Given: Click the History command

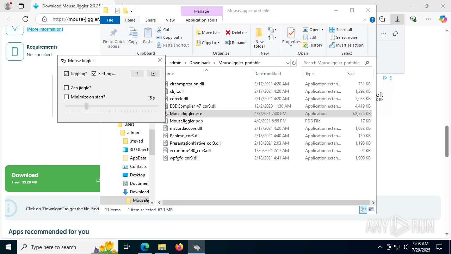Looking at the screenshot, I should 313,45.
